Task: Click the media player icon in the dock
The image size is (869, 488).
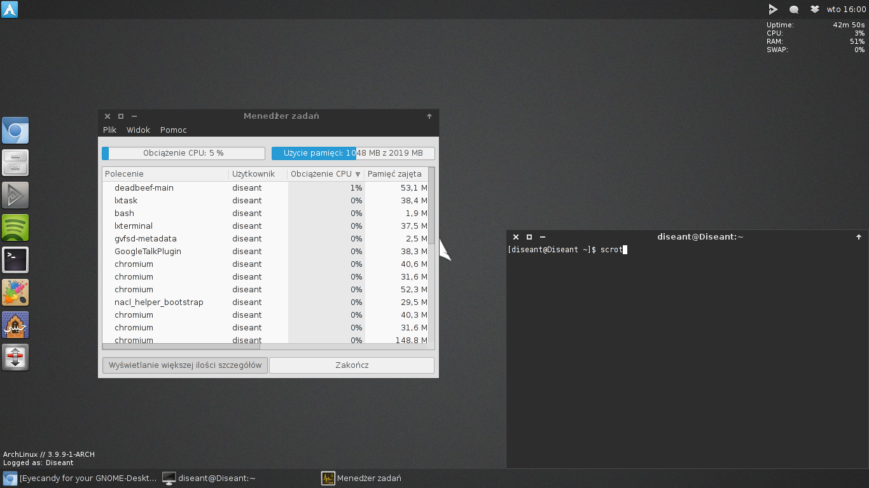Action: pyautogui.click(x=15, y=195)
